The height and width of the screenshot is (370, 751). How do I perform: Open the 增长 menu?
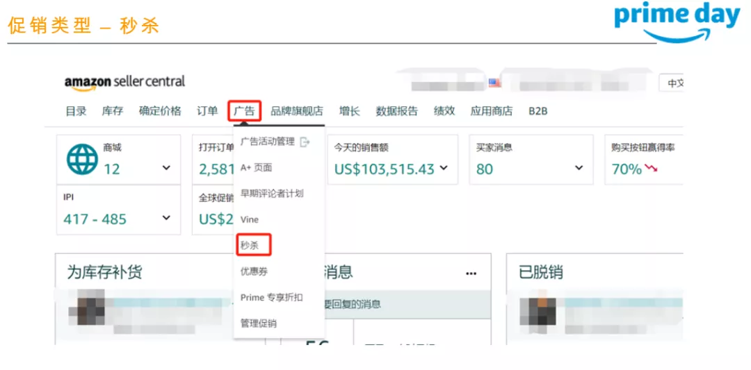coord(349,111)
